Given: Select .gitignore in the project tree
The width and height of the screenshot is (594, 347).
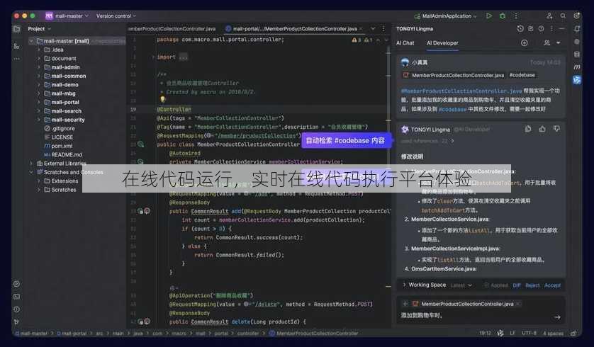Looking at the screenshot, I should point(59,128).
